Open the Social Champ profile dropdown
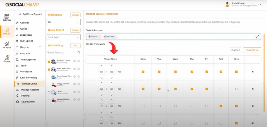Image resolution: width=267 pixels, height=127 pixels. click(260, 4)
